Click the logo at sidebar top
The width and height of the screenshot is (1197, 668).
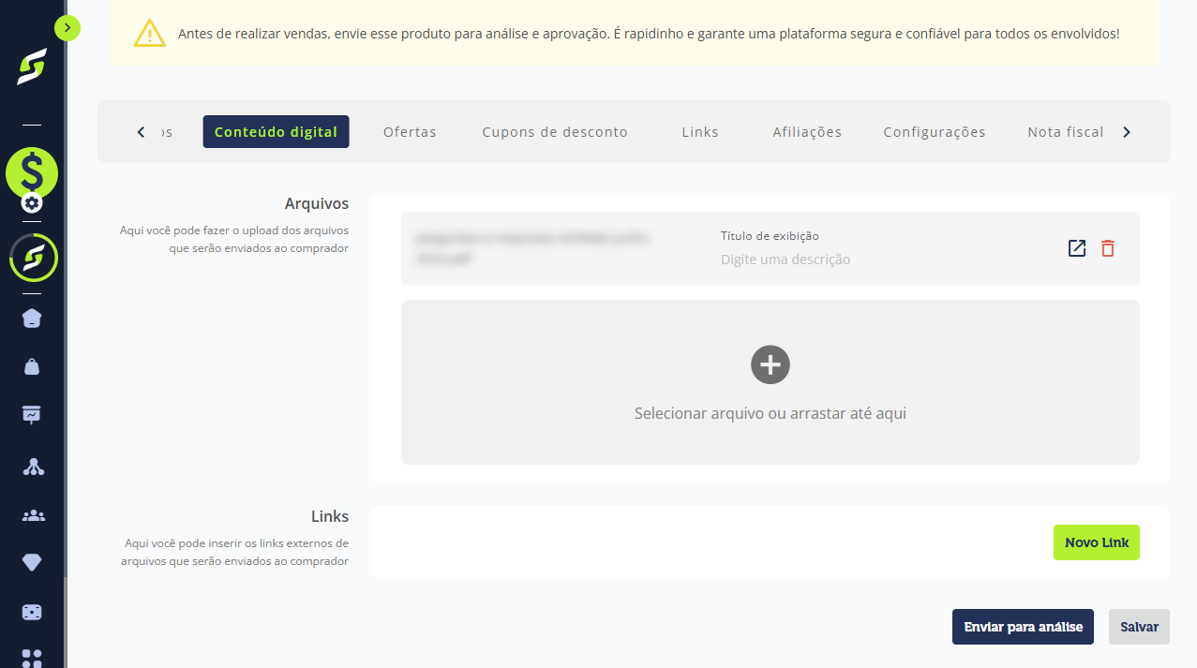tap(32, 67)
